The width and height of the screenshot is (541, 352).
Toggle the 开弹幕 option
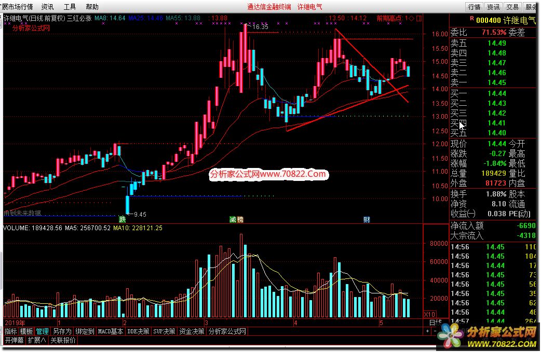[15, 340]
